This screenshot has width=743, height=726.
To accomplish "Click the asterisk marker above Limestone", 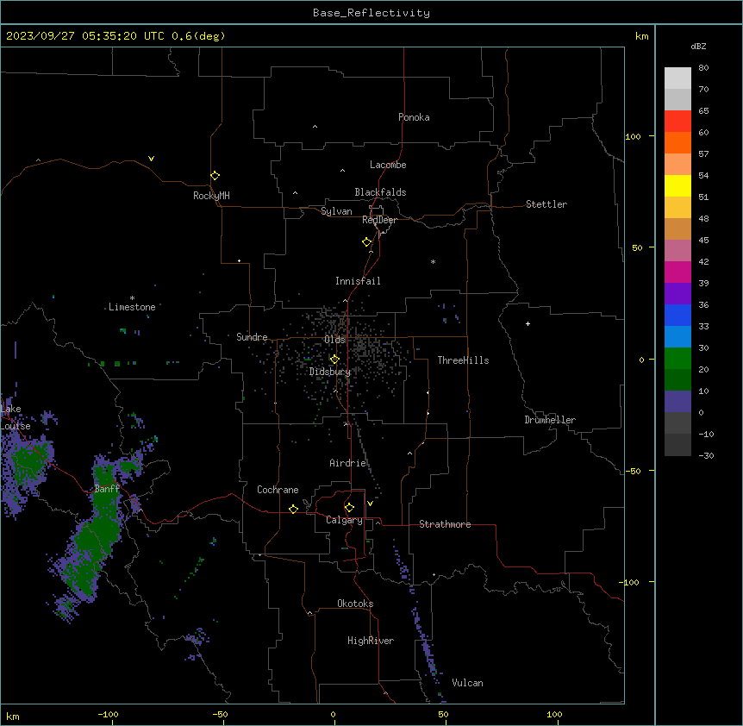I will (132, 298).
